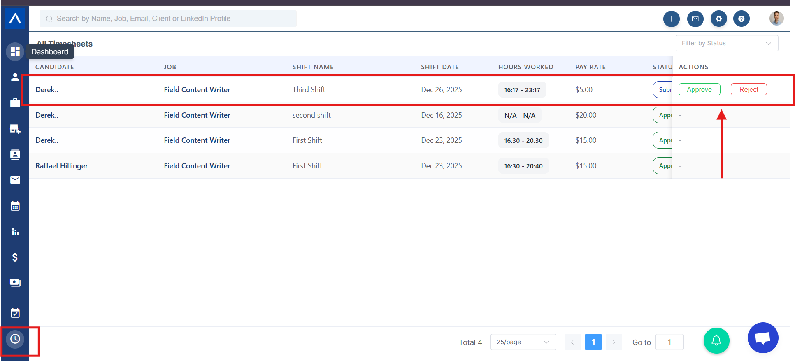Open the calendar icon in sidebar
Viewport: 795px width, 361px height.
[x=15, y=206]
